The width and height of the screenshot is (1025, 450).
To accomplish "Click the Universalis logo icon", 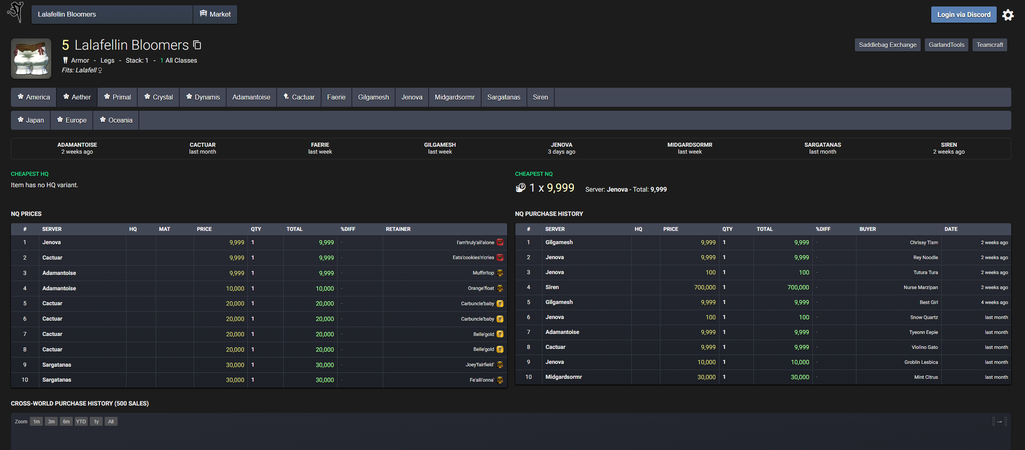I will pyautogui.click(x=16, y=12).
